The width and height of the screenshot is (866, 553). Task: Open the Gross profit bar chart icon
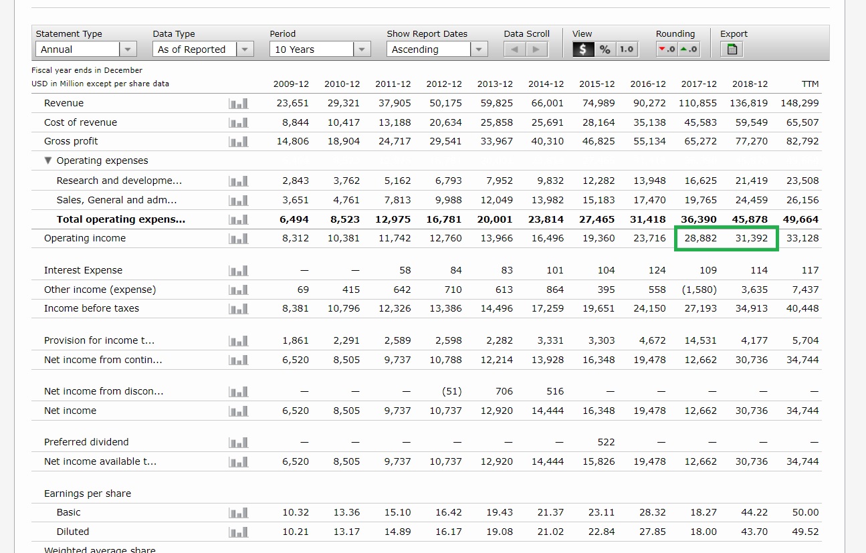(x=238, y=142)
